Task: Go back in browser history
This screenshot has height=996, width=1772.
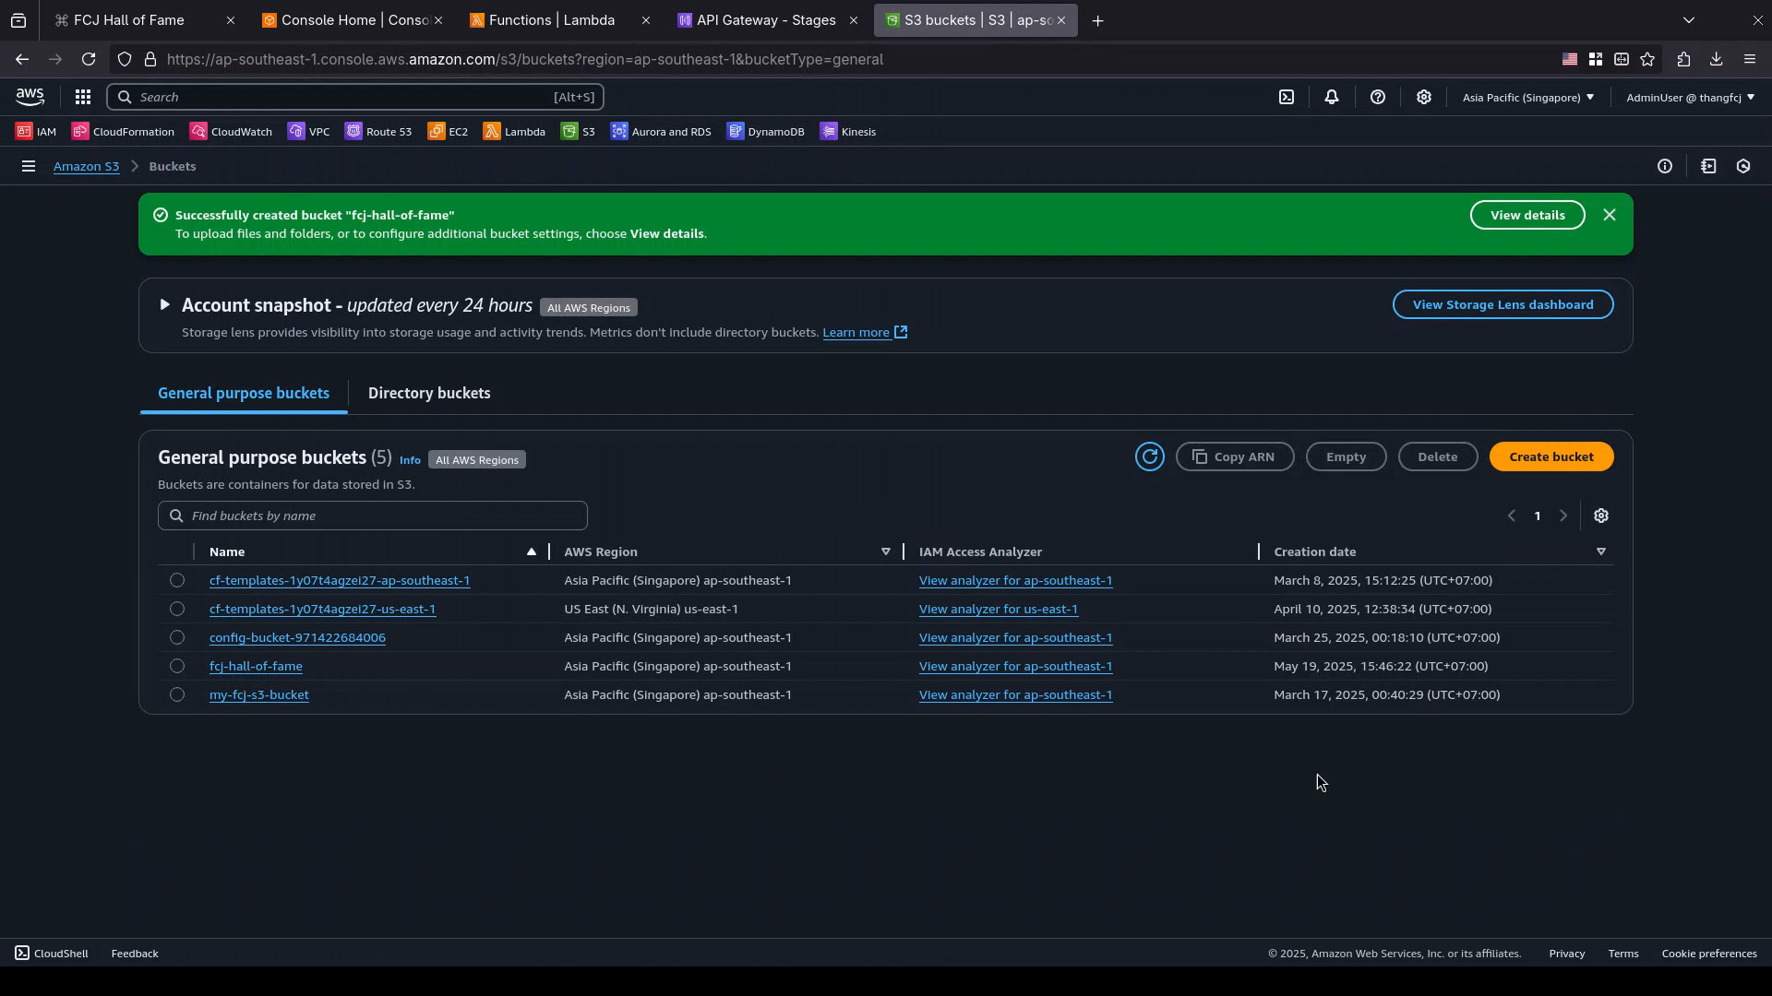Action: click(22, 59)
